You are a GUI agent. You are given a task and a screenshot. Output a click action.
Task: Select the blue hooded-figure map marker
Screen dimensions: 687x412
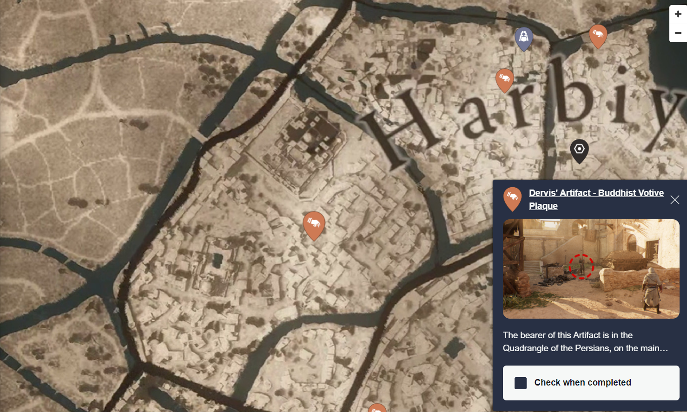523,39
